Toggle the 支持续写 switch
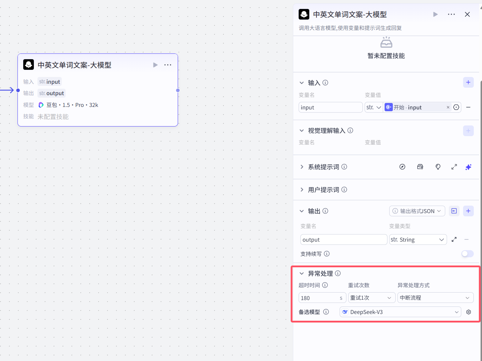The image size is (482, 361). (467, 254)
